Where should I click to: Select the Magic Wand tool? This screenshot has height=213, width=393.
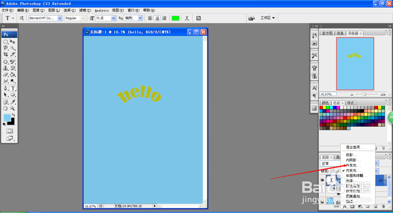tap(13, 48)
